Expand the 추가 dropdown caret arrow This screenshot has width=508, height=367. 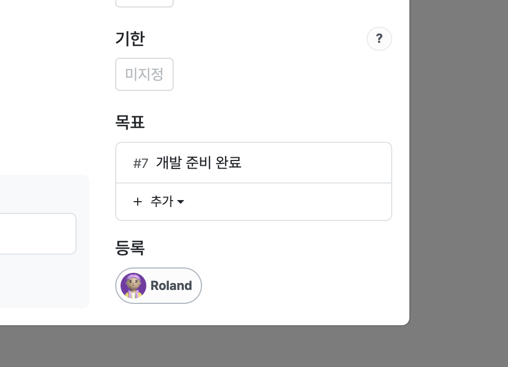pos(181,202)
